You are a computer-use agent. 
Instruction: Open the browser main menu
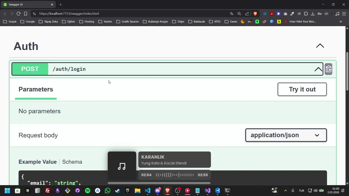344,14
